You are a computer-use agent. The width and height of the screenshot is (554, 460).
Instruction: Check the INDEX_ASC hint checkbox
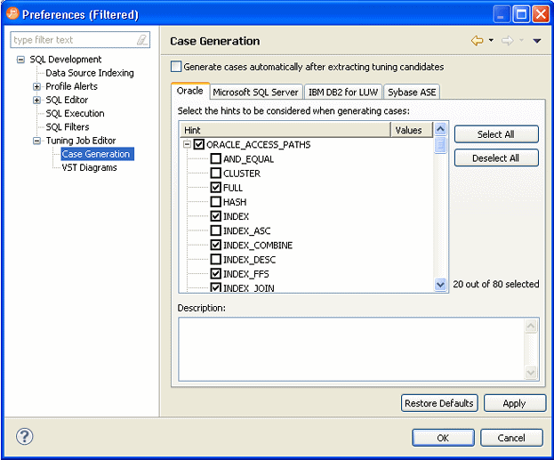pos(216,230)
